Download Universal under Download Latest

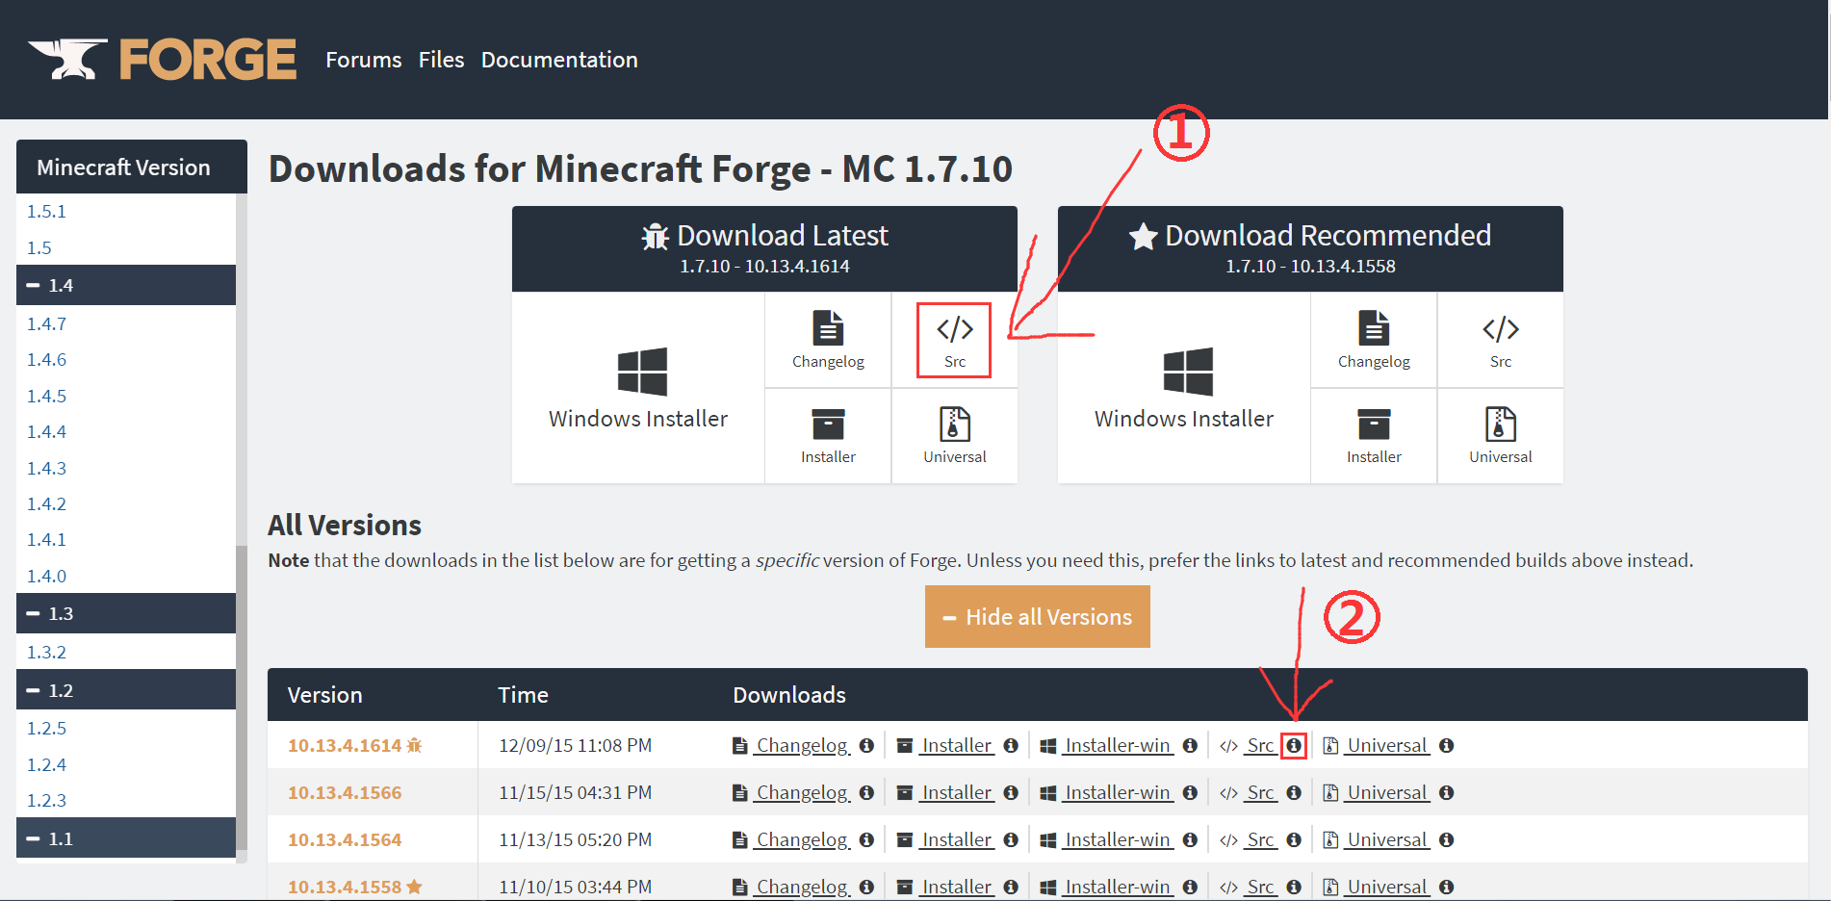[x=954, y=436]
